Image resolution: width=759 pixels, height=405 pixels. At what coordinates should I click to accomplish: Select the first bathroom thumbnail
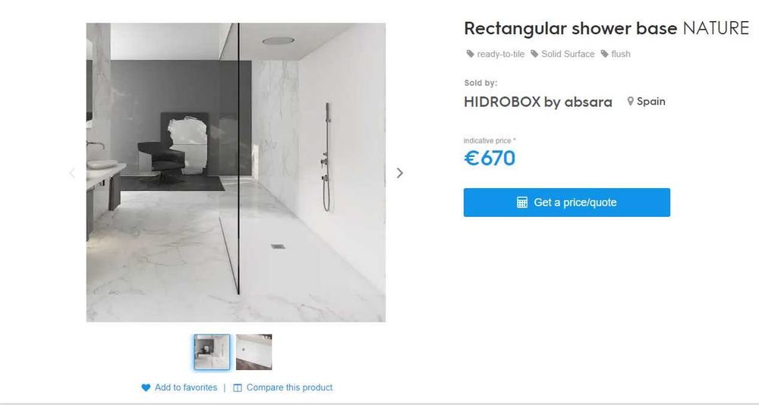212,352
